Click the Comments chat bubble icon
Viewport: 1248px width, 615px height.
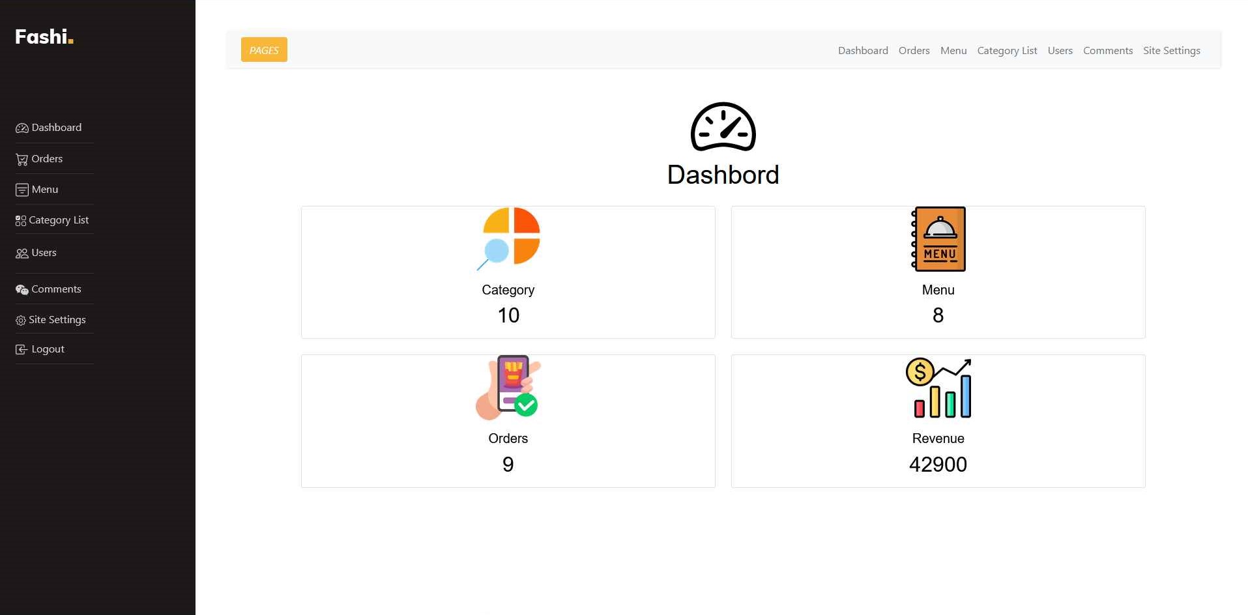pyautogui.click(x=22, y=290)
